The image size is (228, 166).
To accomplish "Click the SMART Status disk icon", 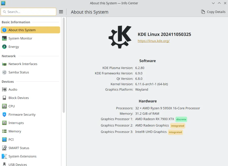I will pyautogui.click(x=4, y=148).
